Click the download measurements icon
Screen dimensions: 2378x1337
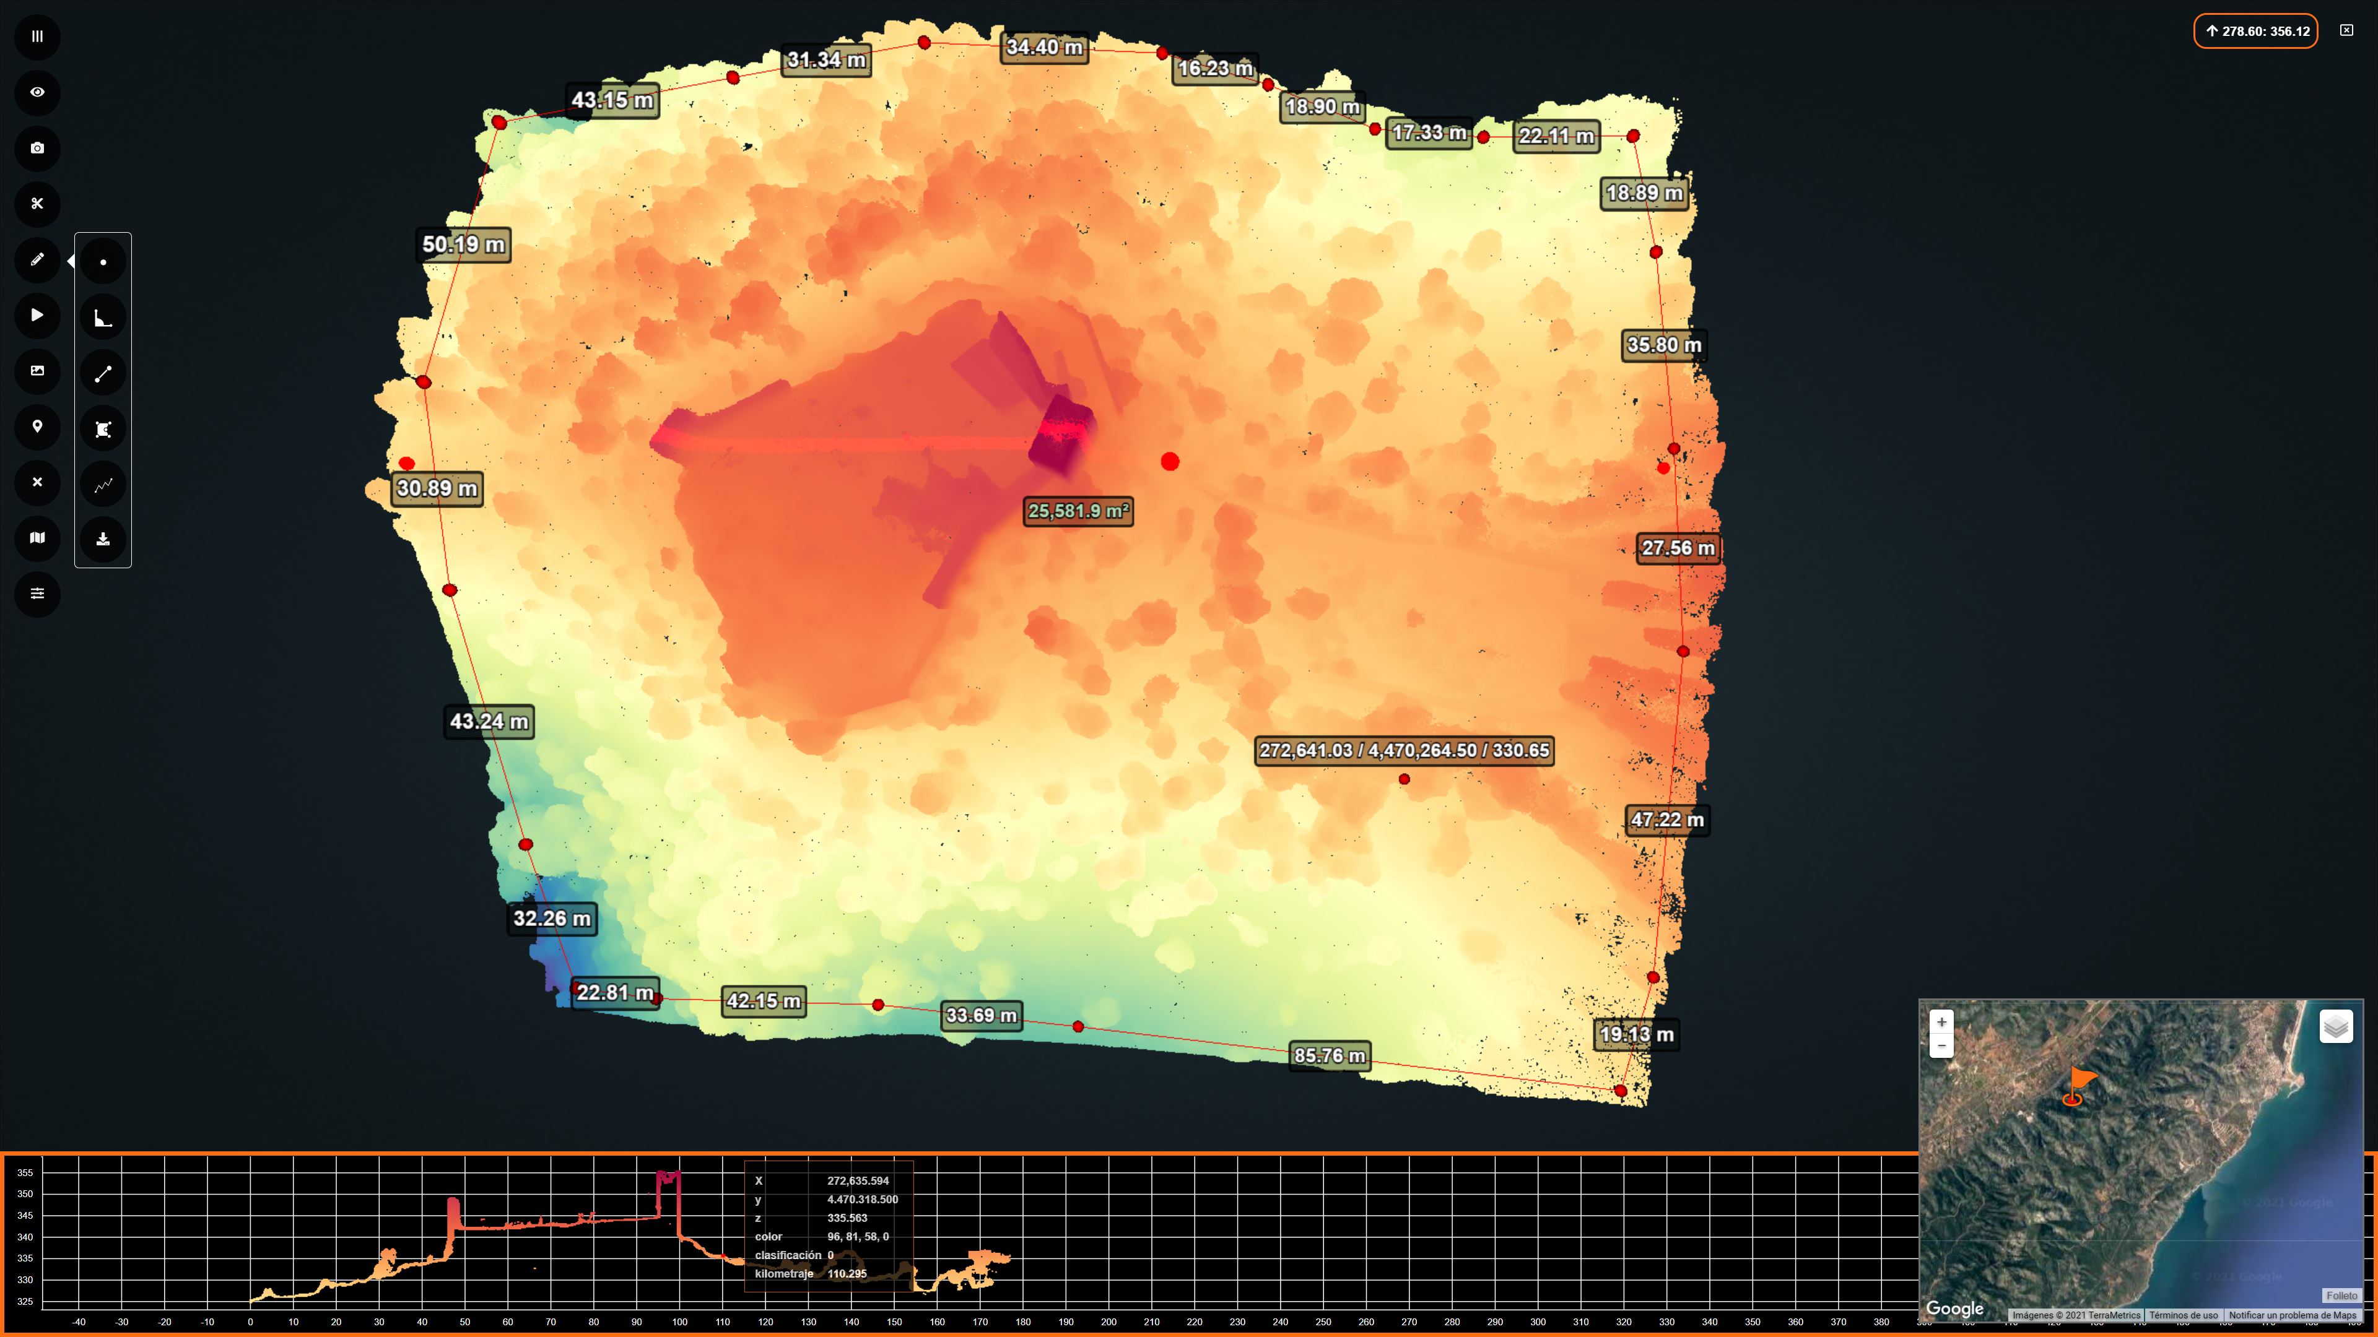102,540
